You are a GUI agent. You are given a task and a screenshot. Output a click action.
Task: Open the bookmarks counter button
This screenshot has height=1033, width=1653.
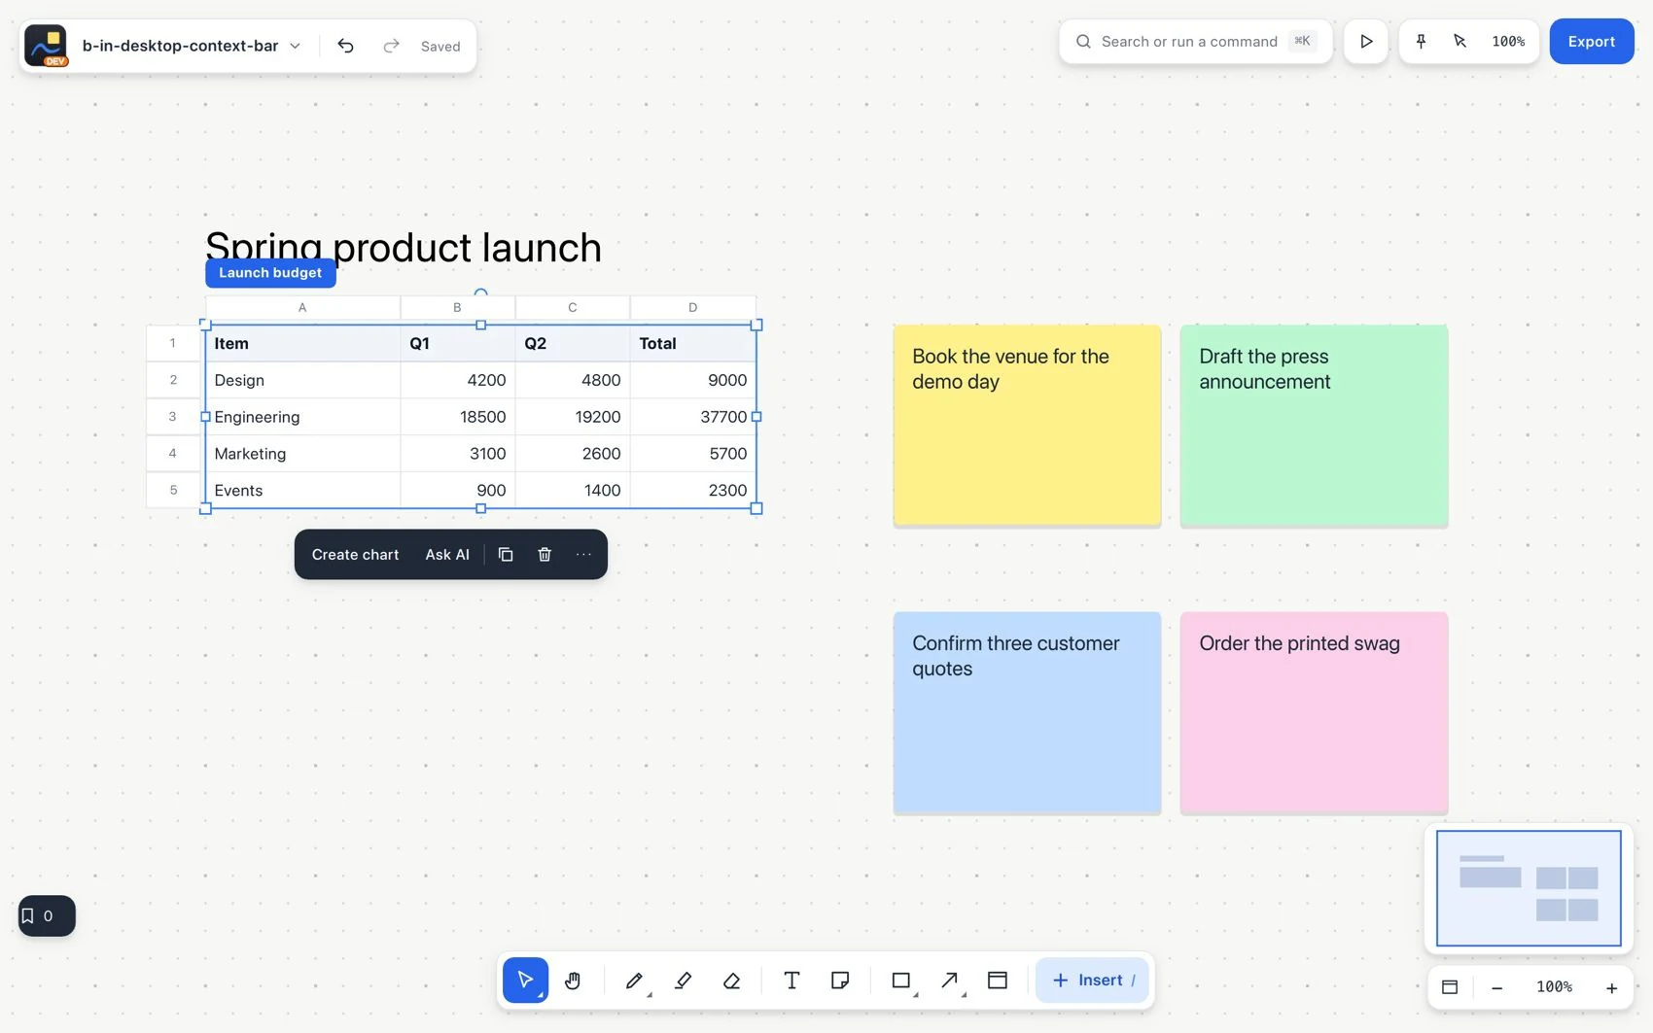point(47,915)
